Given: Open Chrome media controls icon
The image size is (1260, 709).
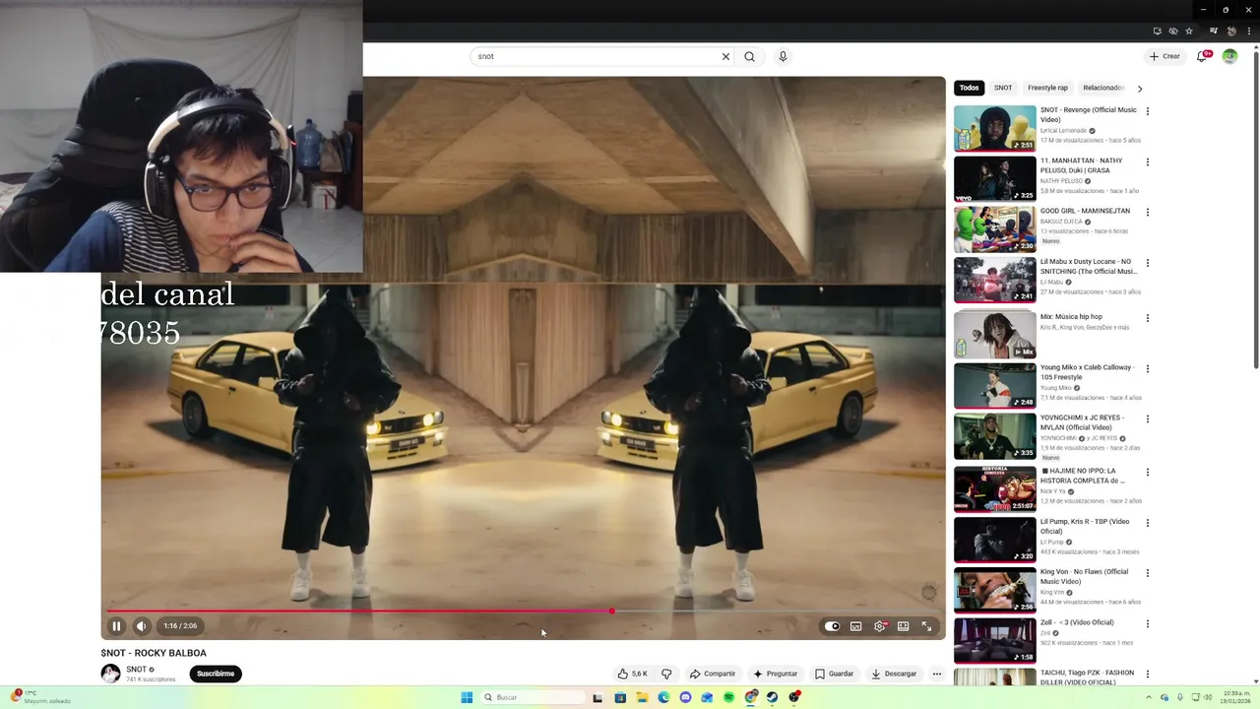Looking at the screenshot, I should coord(1216,31).
